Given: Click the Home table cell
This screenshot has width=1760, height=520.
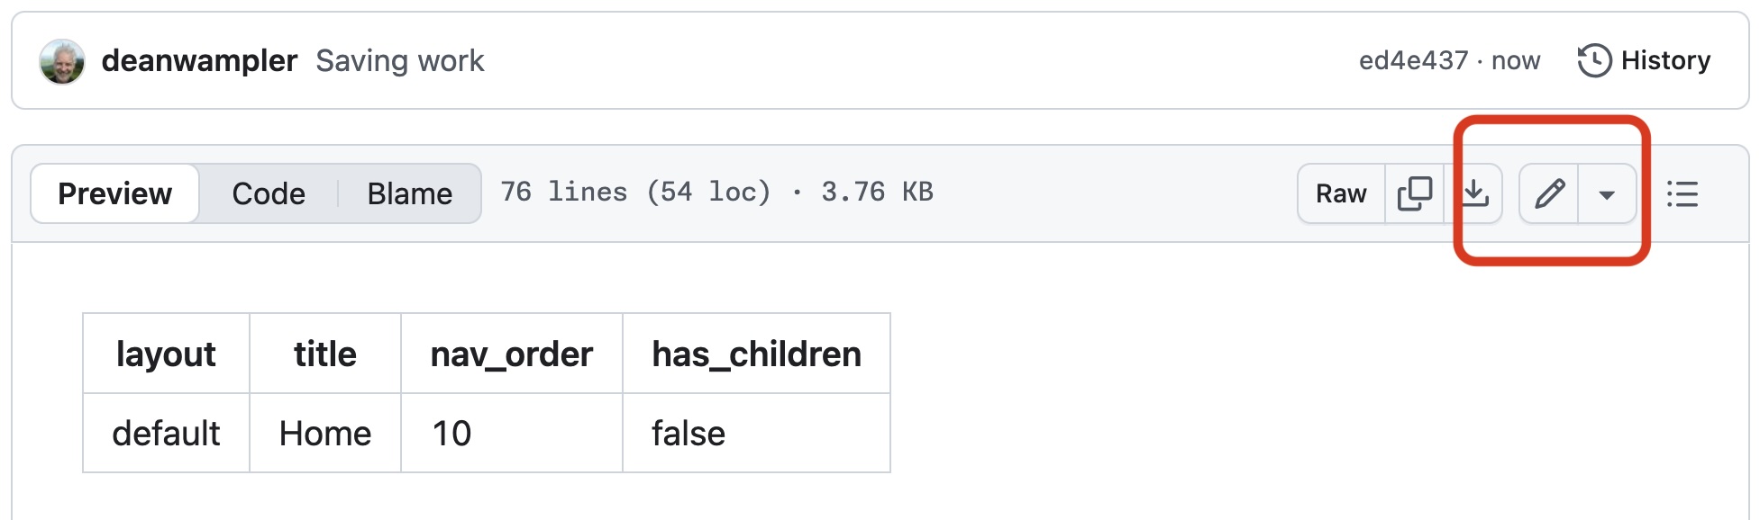Looking at the screenshot, I should point(325,433).
